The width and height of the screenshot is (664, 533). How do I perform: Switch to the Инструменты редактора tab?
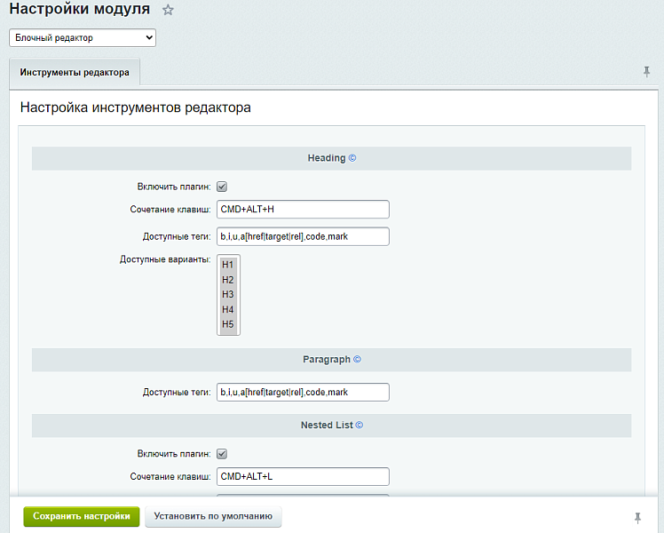(x=75, y=72)
